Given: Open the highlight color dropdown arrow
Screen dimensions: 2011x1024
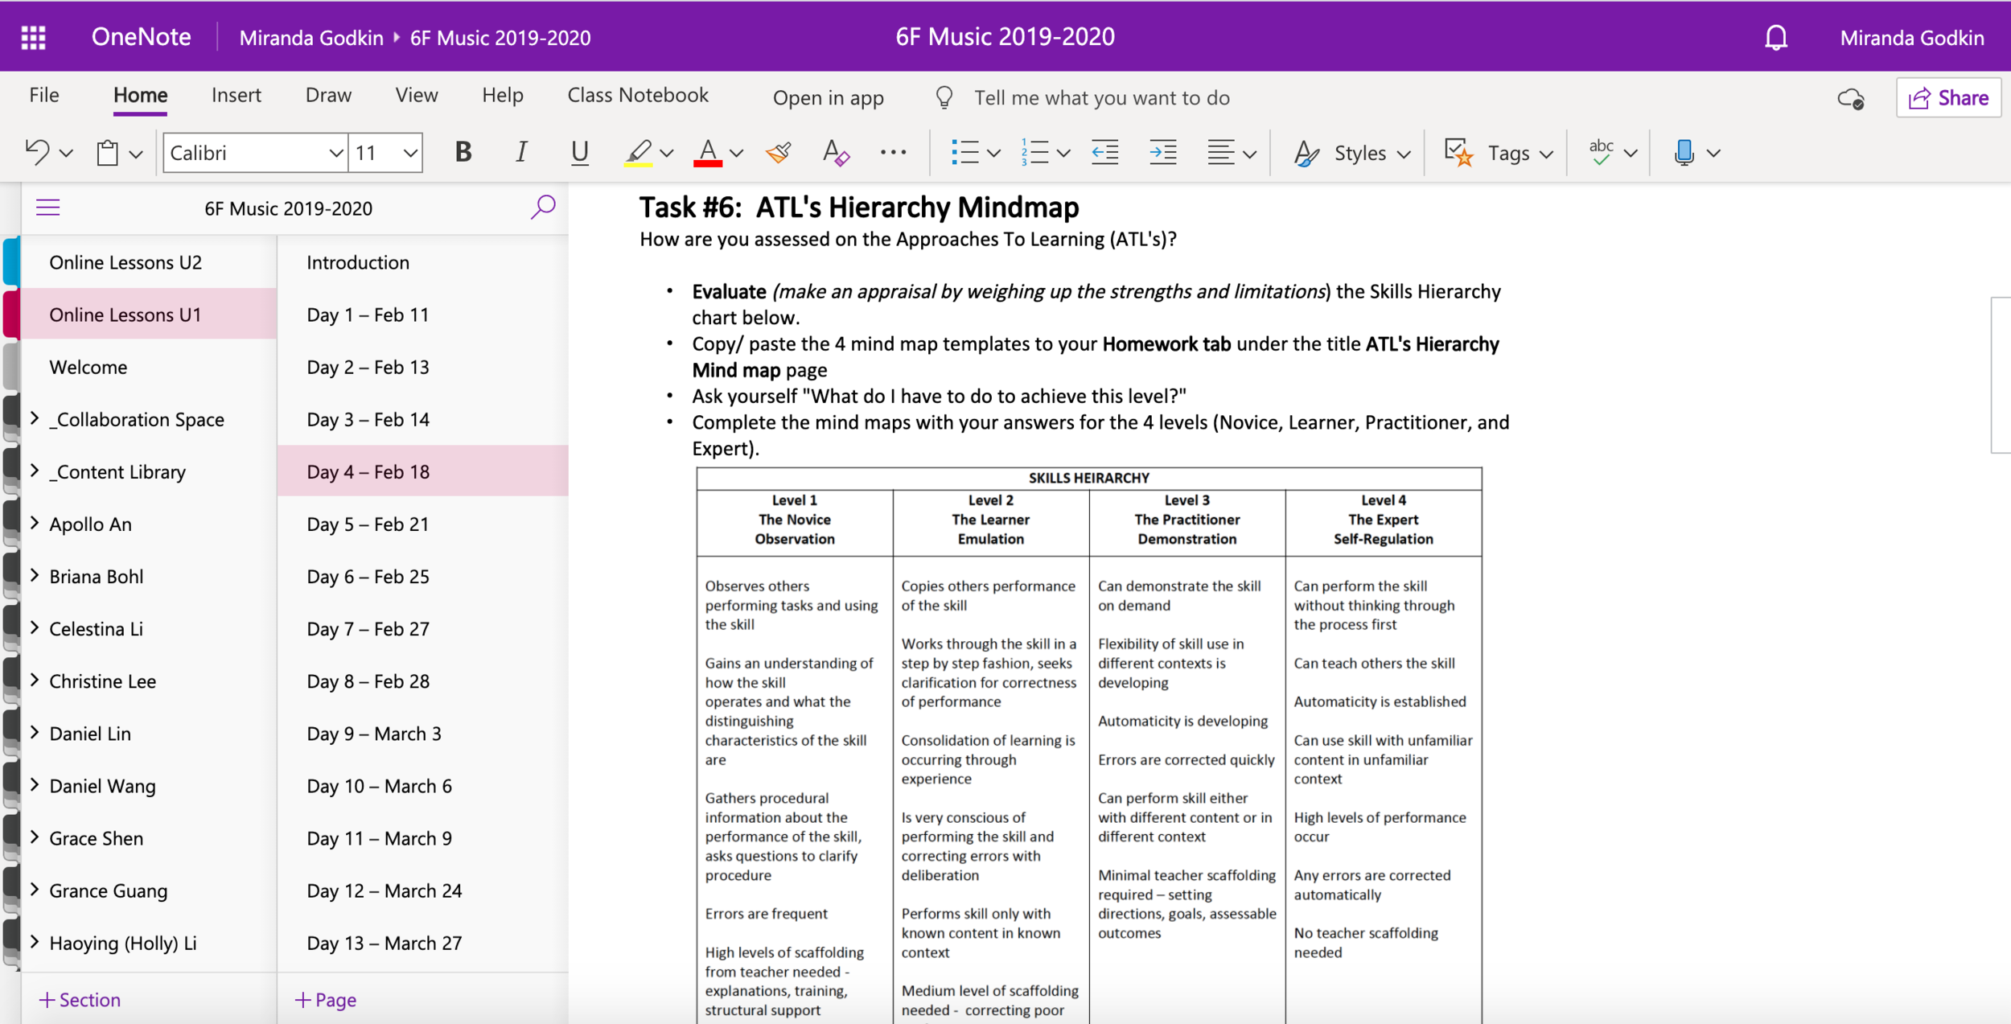Looking at the screenshot, I should pyautogui.click(x=666, y=153).
